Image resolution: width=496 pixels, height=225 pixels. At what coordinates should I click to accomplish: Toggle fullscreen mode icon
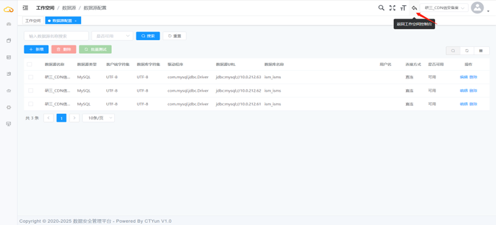(392, 7)
